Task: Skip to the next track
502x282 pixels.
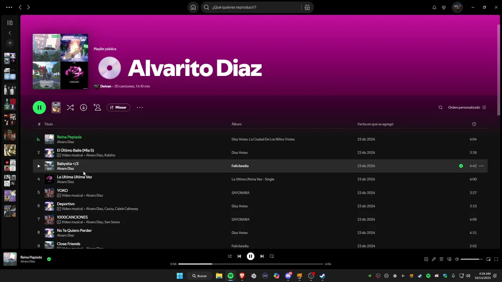Action: [262, 256]
